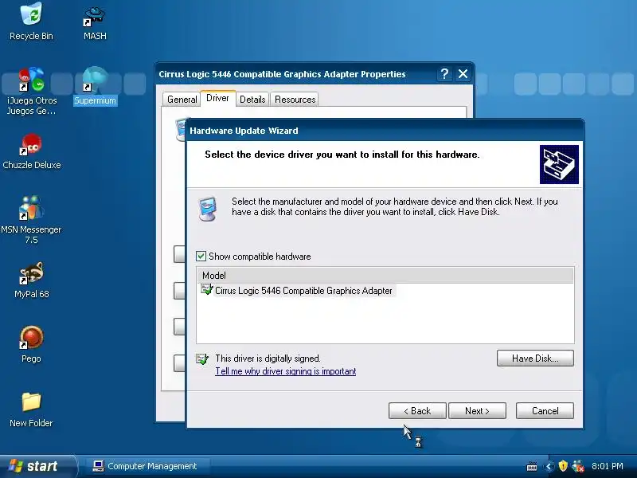Expand hidden tray icons arrow
The height and width of the screenshot is (478, 637).
(549, 466)
